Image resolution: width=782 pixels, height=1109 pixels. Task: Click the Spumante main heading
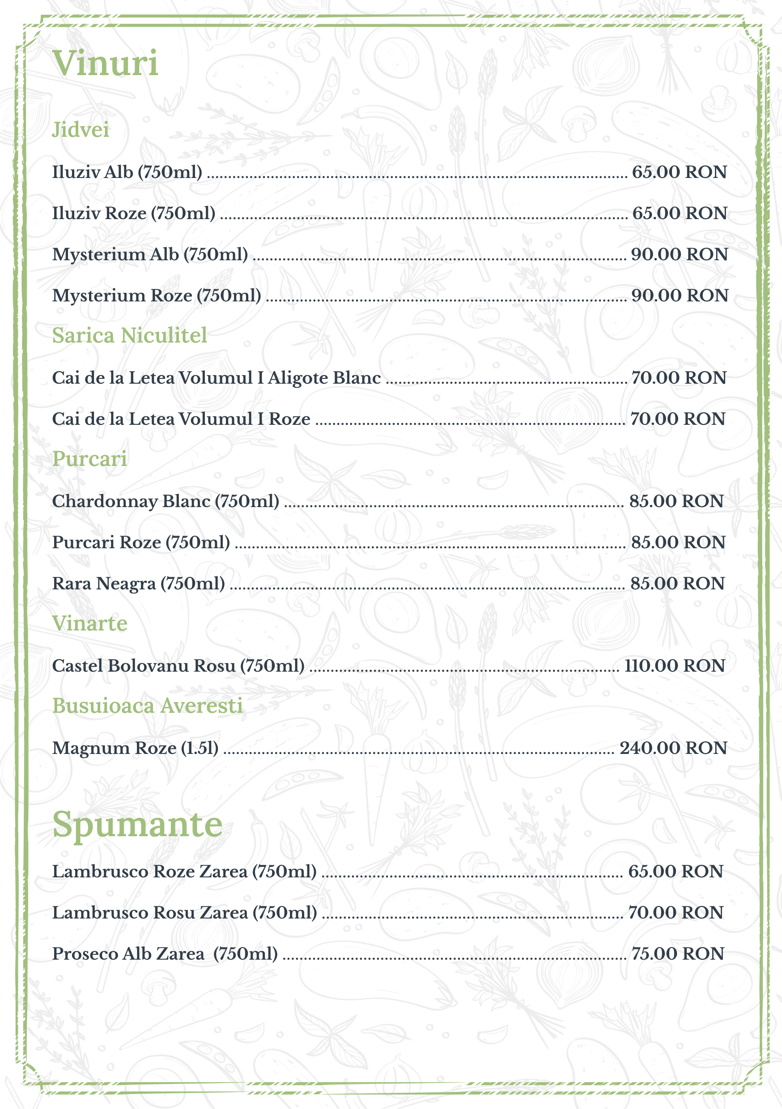point(137,824)
